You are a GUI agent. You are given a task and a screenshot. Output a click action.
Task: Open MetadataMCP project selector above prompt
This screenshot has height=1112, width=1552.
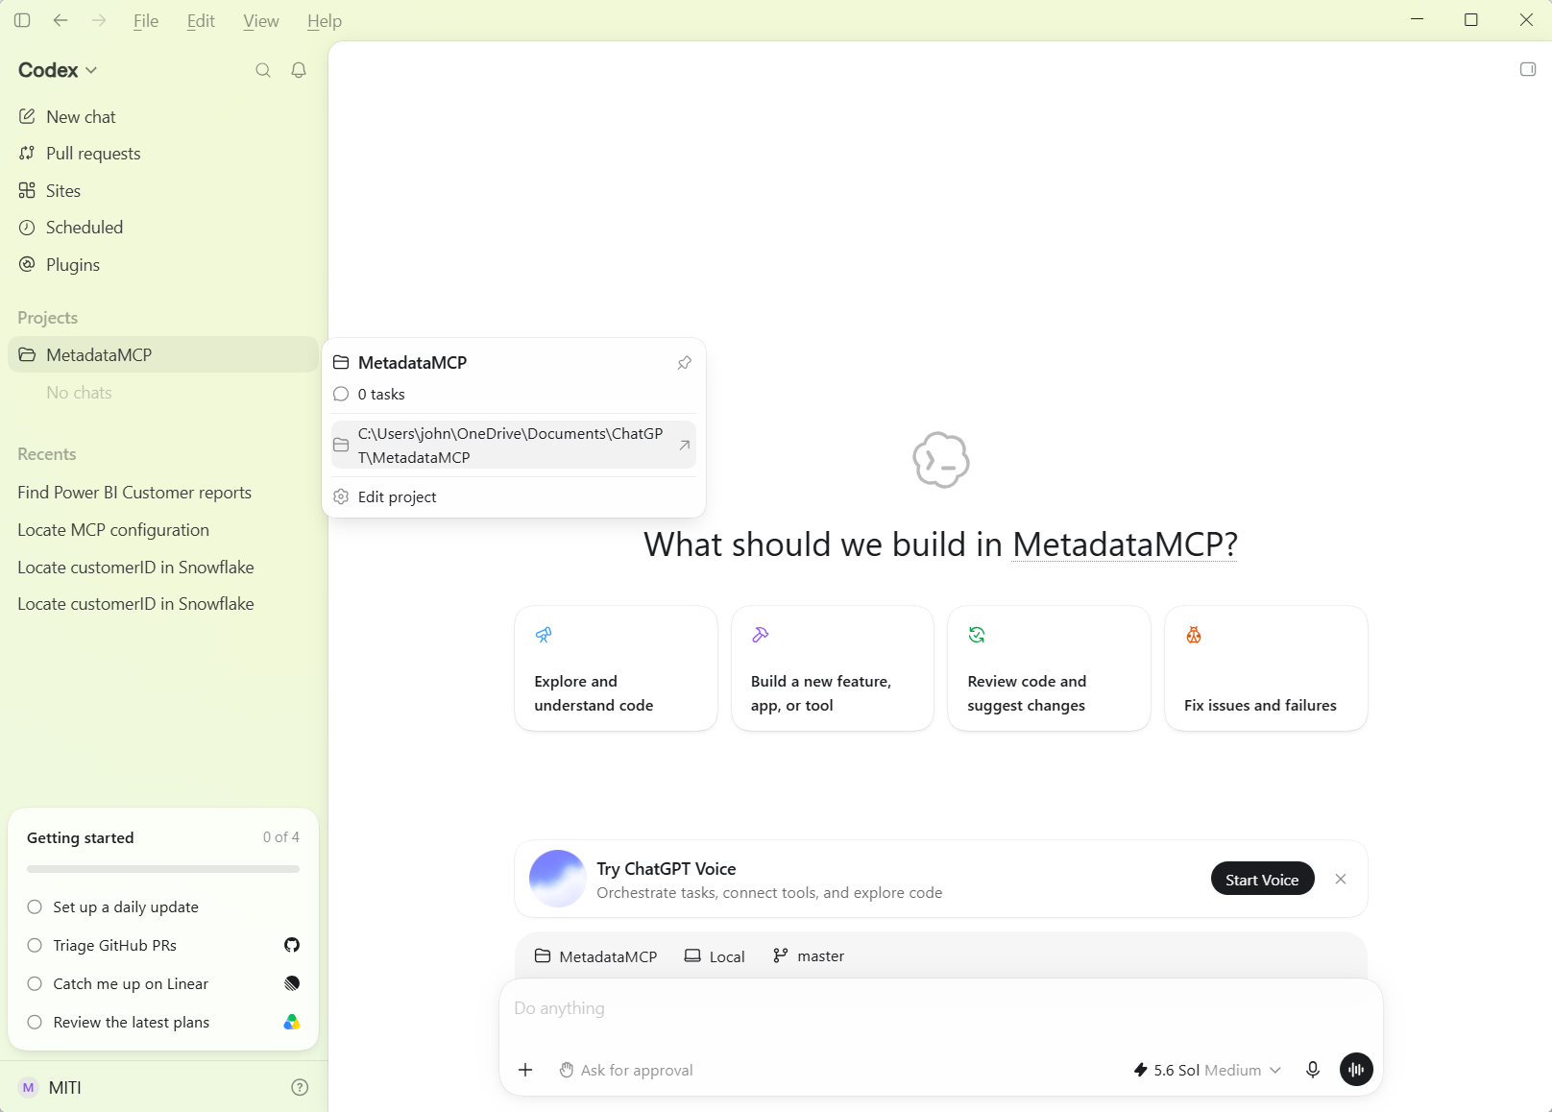pos(596,956)
